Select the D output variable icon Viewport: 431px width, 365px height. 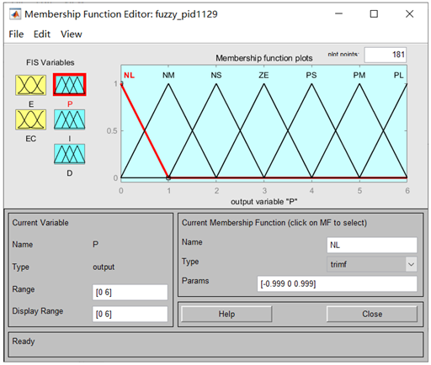[x=70, y=154]
